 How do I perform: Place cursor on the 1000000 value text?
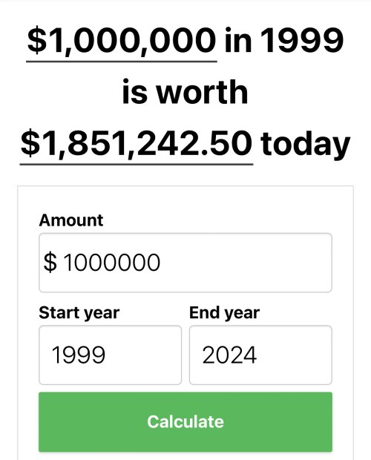pos(111,262)
